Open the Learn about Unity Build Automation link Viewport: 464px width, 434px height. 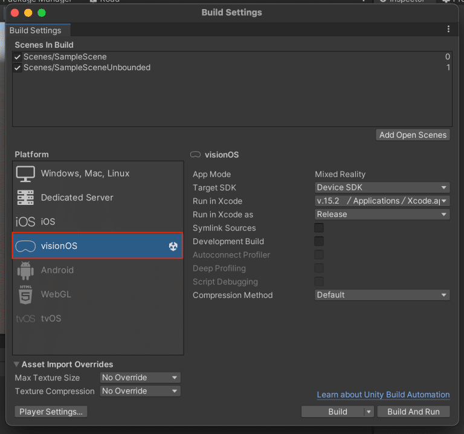[383, 395]
